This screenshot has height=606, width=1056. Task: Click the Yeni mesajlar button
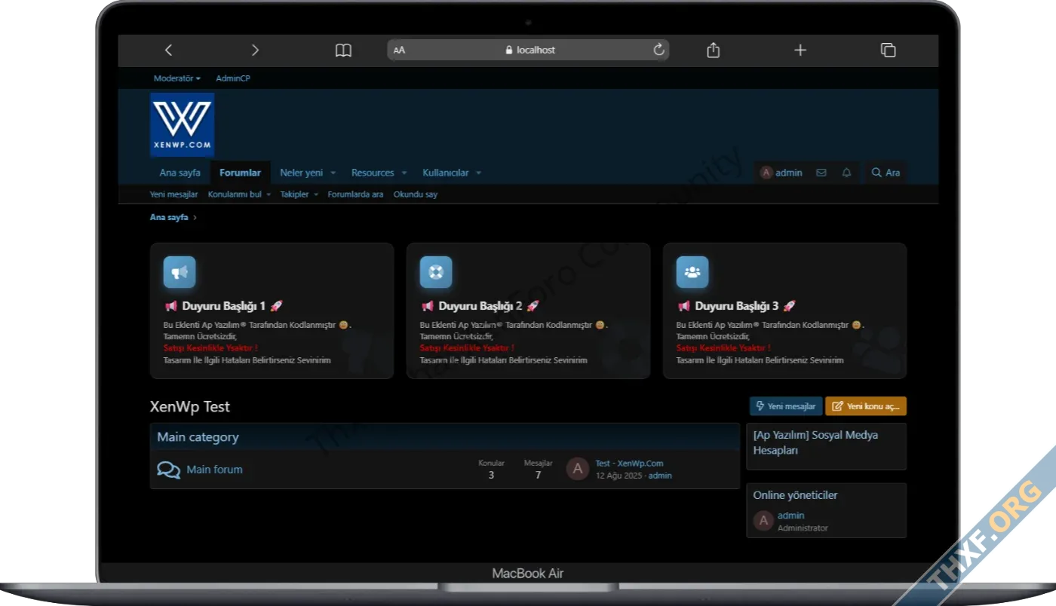pos(785,406)
